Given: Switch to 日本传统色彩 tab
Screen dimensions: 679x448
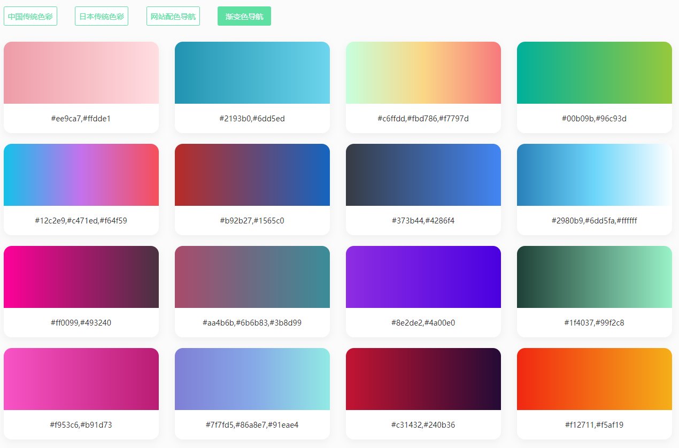Looking at the screenshot, I should (x=102, y=16).
